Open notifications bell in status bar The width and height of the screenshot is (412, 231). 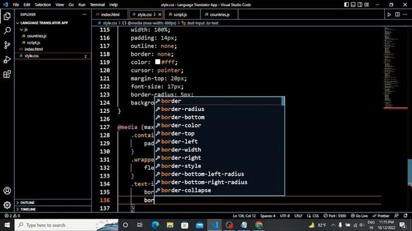(406, 216)
